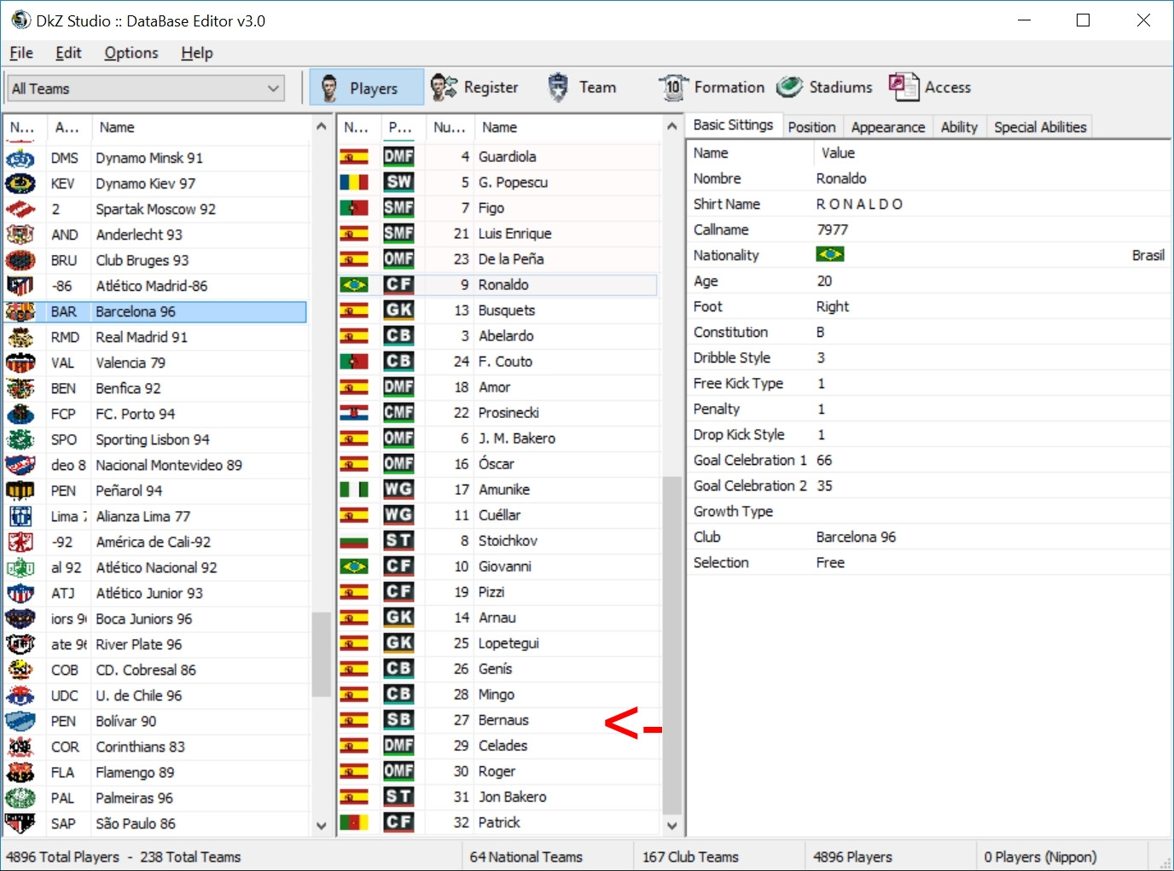
Task: Click the Players toolbar button
Action: point(367,87)
